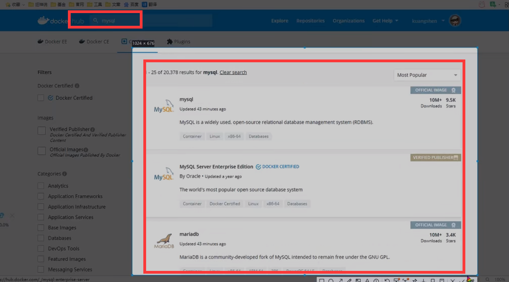The width and height of the screenshot is (509, 282).
Task: Open the 收藏 favorites star menu
Action: point(15,4)
